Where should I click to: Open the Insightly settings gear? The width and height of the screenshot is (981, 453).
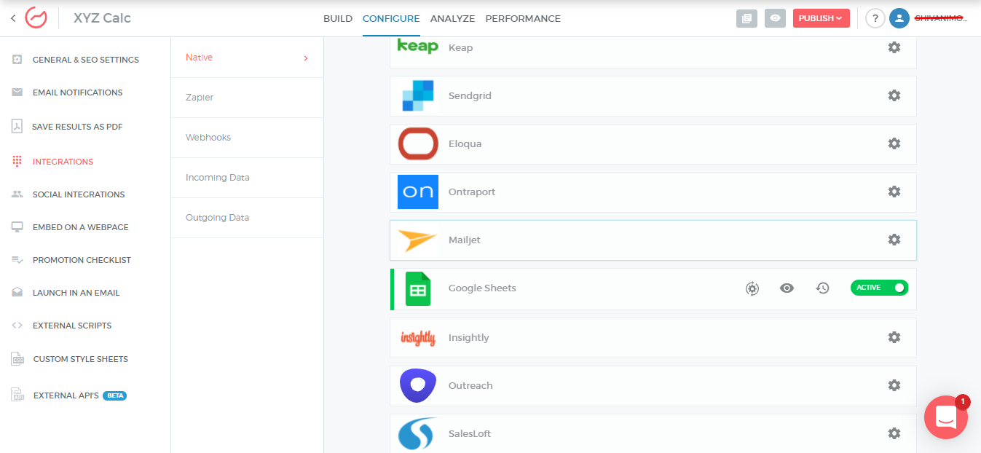point(894,337)
